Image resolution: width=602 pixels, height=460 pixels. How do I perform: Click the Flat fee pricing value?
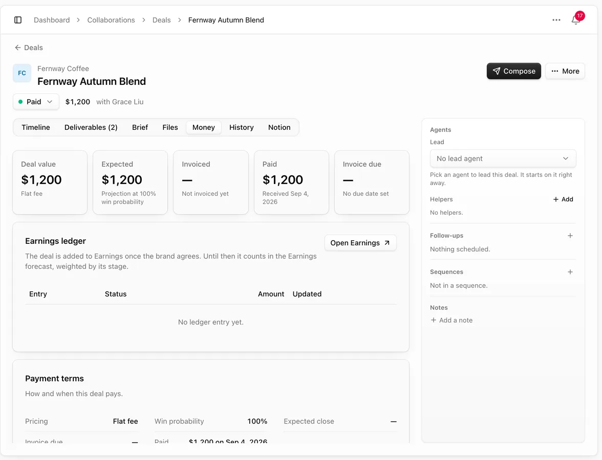125,421
